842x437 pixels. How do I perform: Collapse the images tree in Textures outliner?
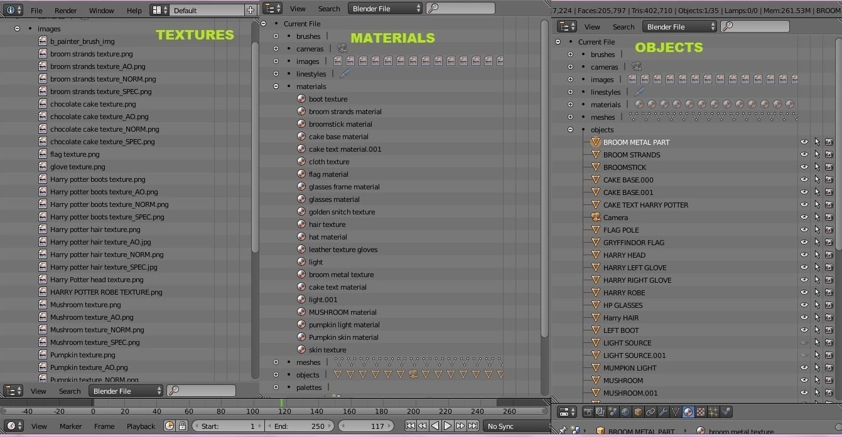(x=17, y=29)
